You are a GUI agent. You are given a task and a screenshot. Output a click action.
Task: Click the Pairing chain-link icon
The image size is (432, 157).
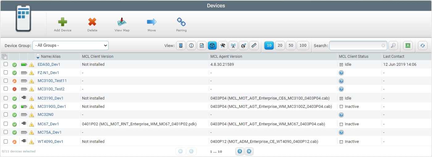coord(181,22)
